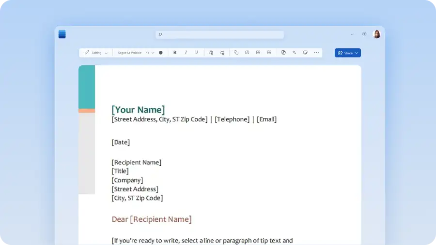Click the search box in the title bar
This screenshot has width=436, height=245.
point(219,34)
